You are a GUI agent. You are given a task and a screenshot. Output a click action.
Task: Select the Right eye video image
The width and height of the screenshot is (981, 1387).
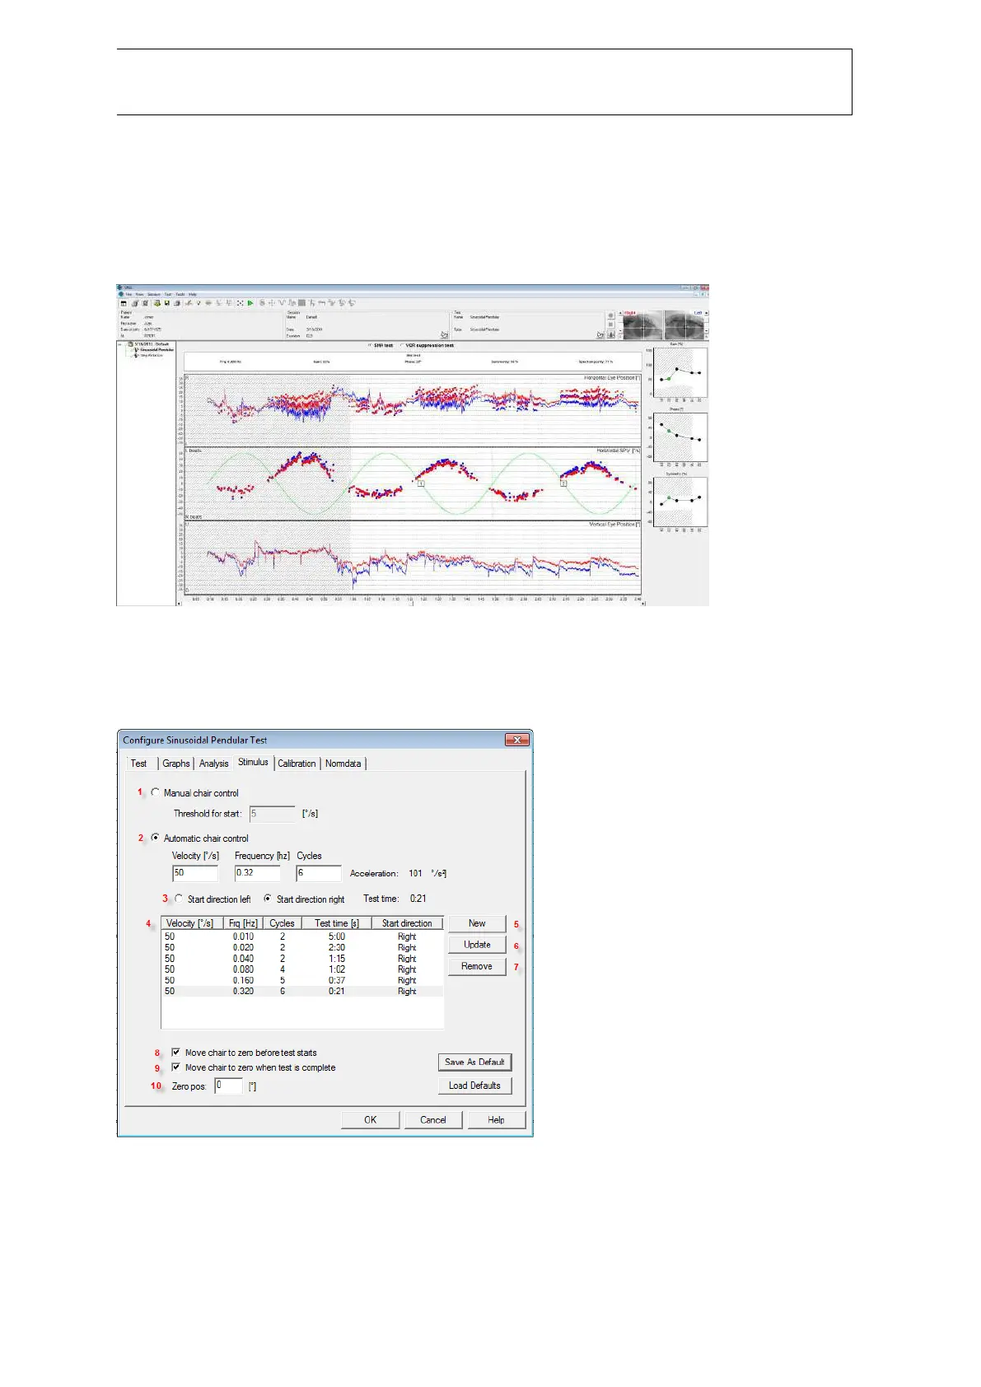642,325
